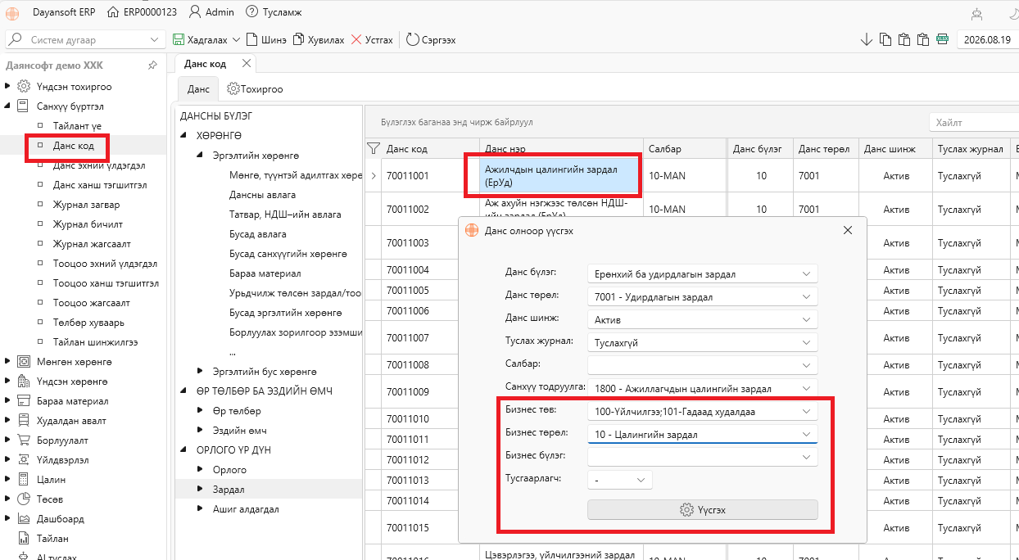Screen dimensions: 1019x560
Task: Open the Хадгалах dropdown arrow
Action: pyautogui.click(x=236, y=39)
